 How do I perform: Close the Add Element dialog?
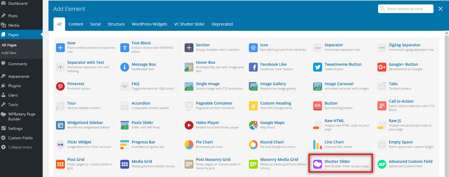[x=440, y=9]
